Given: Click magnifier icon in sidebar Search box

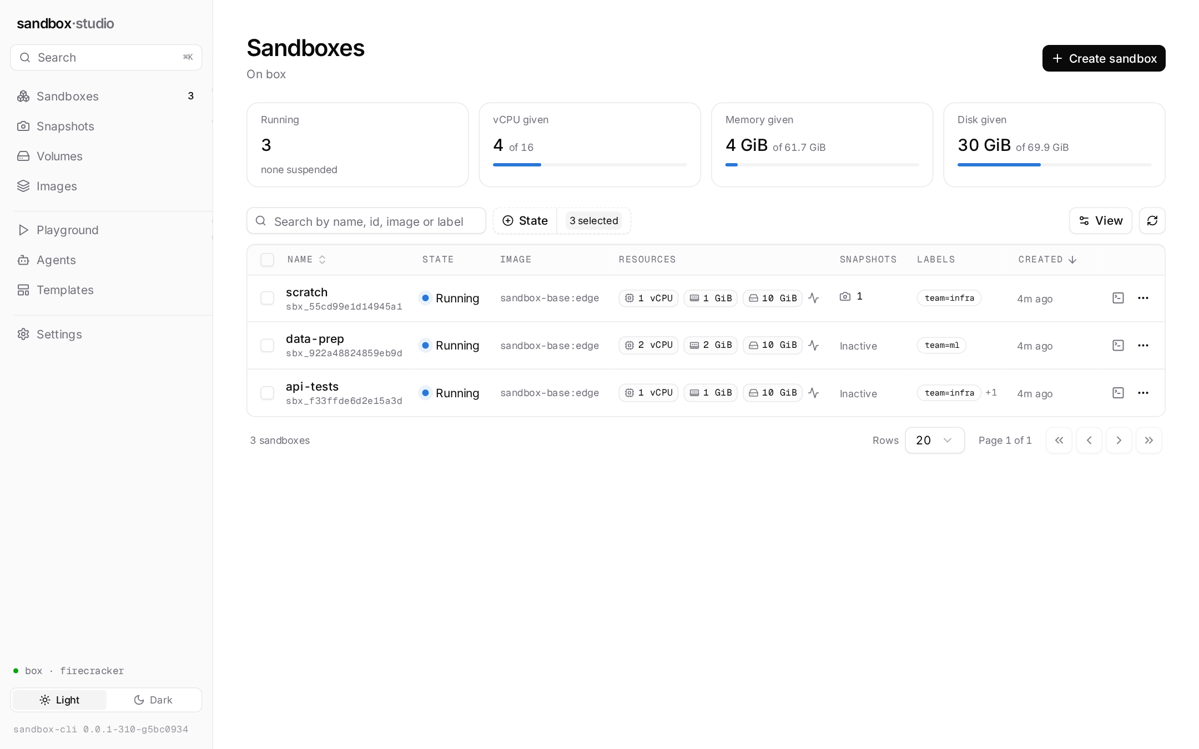Looking at the screenshot, I should 25,58.
